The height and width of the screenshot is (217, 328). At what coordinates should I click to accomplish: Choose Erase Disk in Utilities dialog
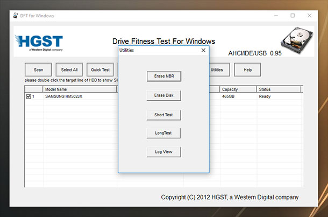tap(164, 95)
